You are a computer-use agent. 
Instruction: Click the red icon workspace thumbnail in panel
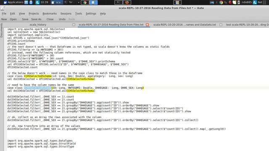[x=127, y=3]
